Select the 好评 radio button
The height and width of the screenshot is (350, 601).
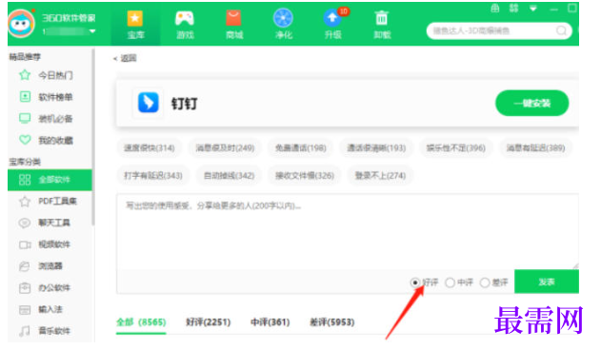(415, 282)
